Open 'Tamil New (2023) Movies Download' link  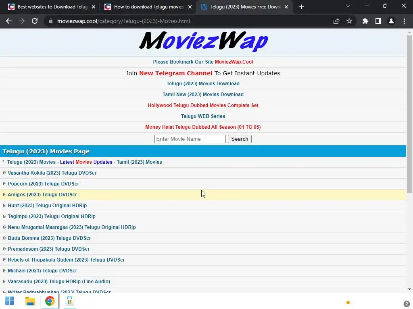203,94
